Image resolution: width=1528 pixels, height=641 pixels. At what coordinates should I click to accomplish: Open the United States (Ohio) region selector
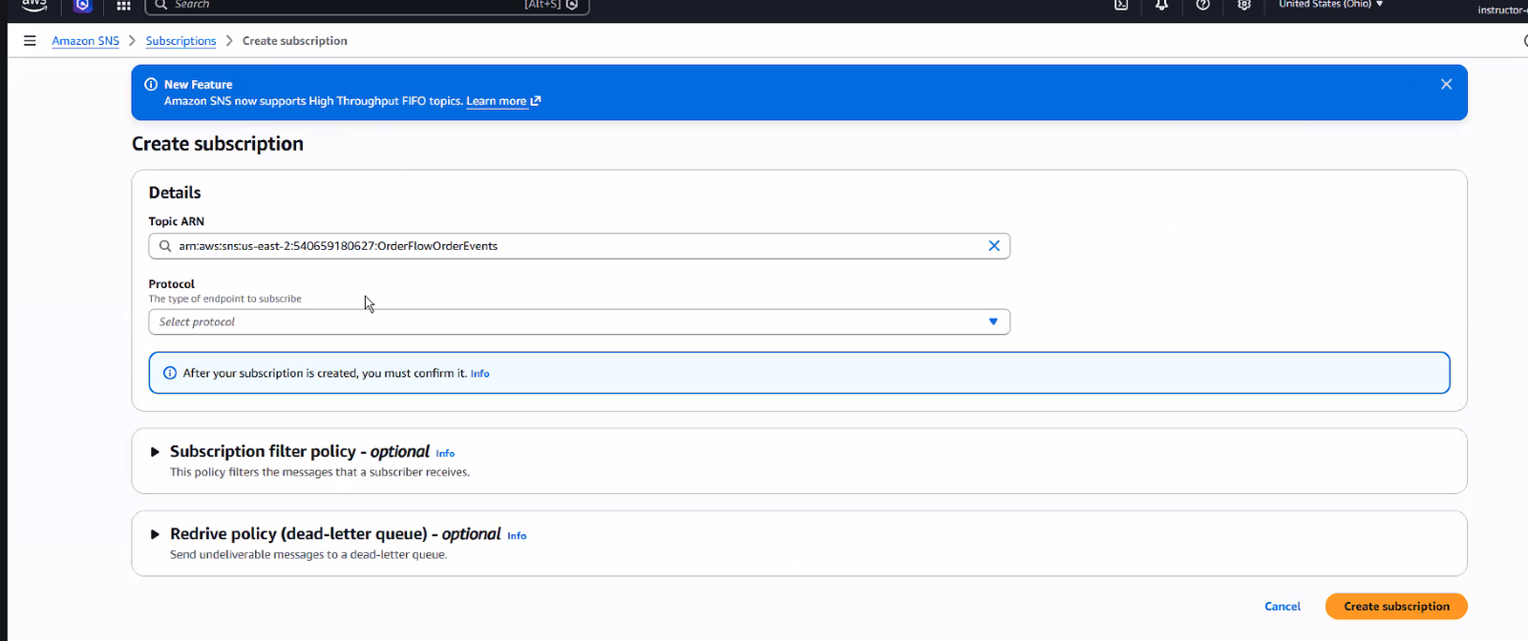point(1331,5)
